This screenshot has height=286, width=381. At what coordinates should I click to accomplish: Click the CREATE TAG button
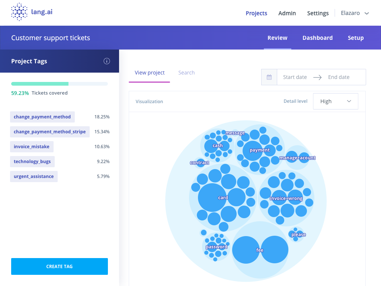[60, 266]
